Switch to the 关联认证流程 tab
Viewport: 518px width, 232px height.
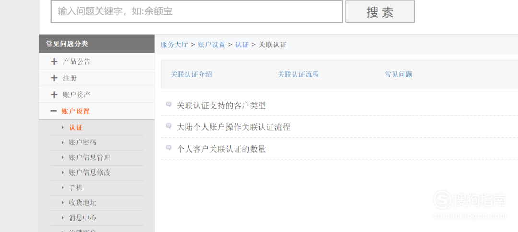298,75
